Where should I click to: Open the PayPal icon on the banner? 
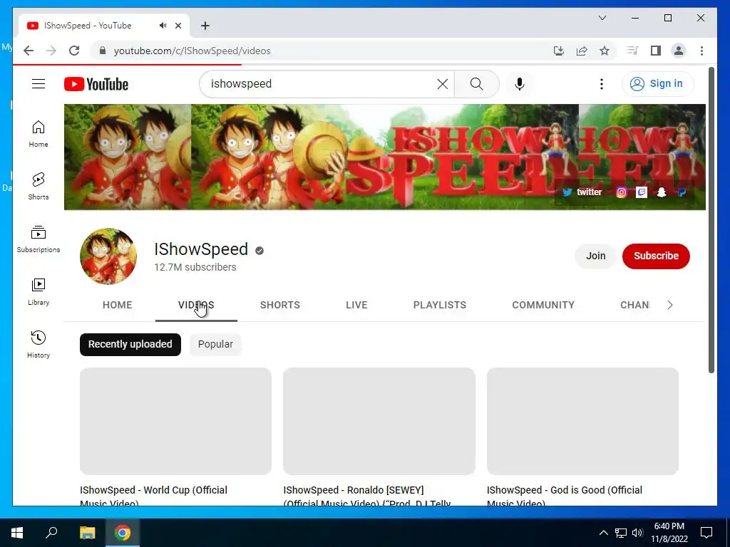coord(682,192)
